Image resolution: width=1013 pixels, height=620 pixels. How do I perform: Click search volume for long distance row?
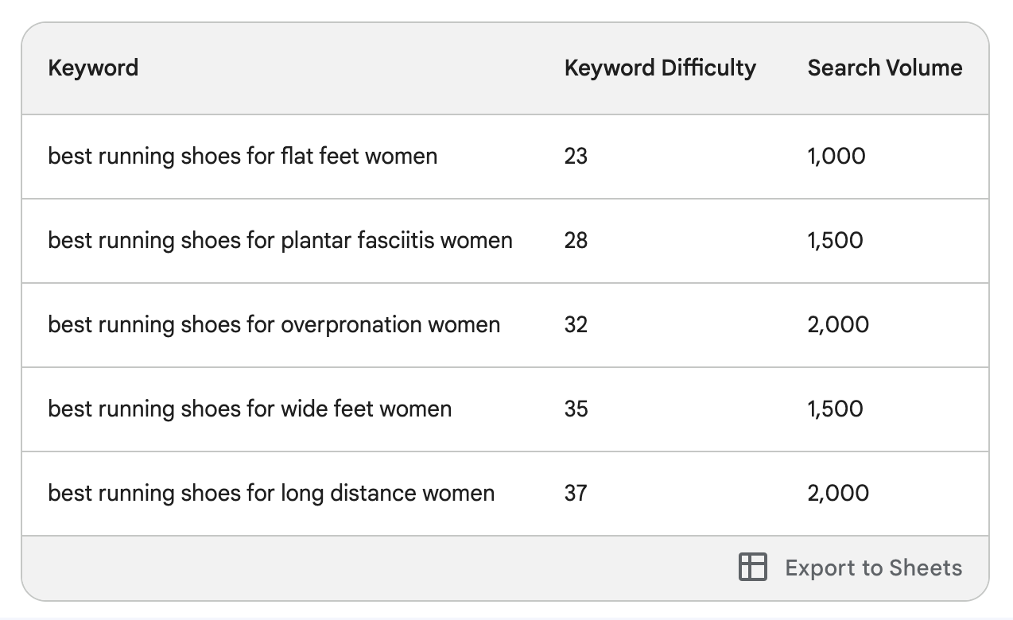point(838,493)
